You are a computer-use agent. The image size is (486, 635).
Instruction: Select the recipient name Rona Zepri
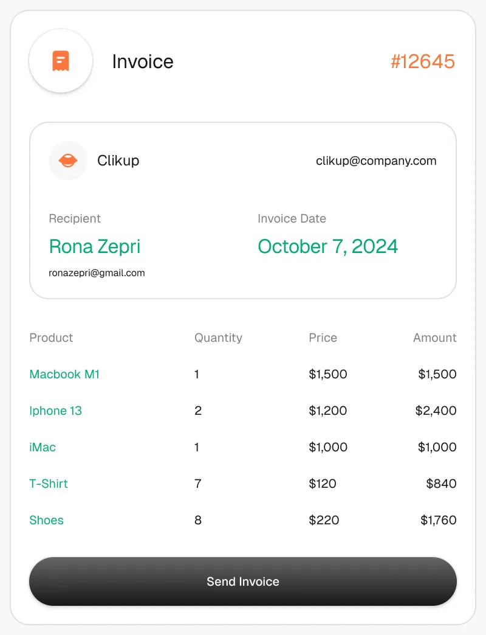tap(95, 246)
